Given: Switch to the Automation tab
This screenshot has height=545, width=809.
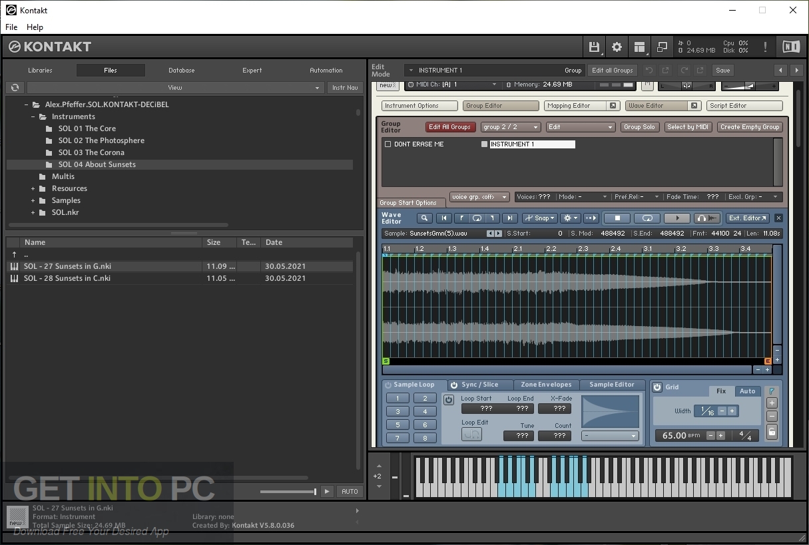Looking at the screenshot, I should tap(326, 70).
